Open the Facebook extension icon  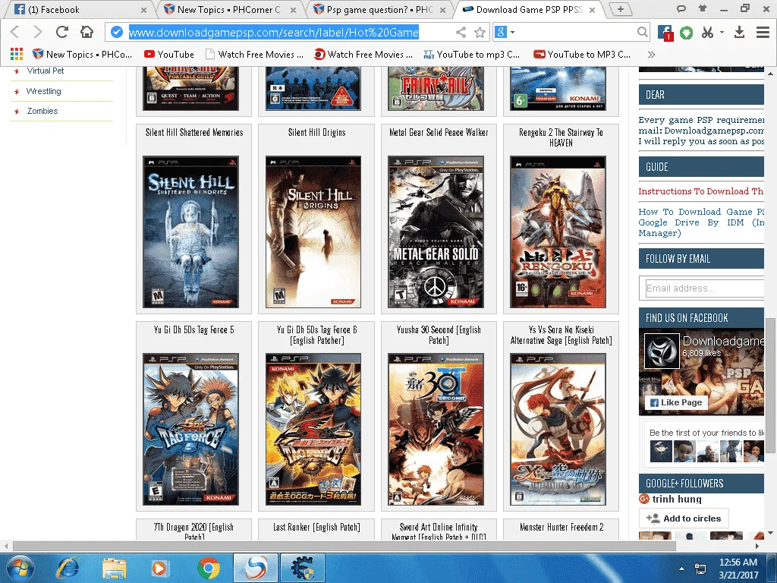[x=665, y=33]
